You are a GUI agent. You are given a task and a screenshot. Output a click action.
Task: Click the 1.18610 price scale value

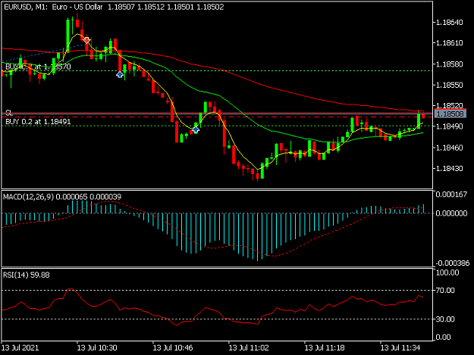[x=450, y=43]
